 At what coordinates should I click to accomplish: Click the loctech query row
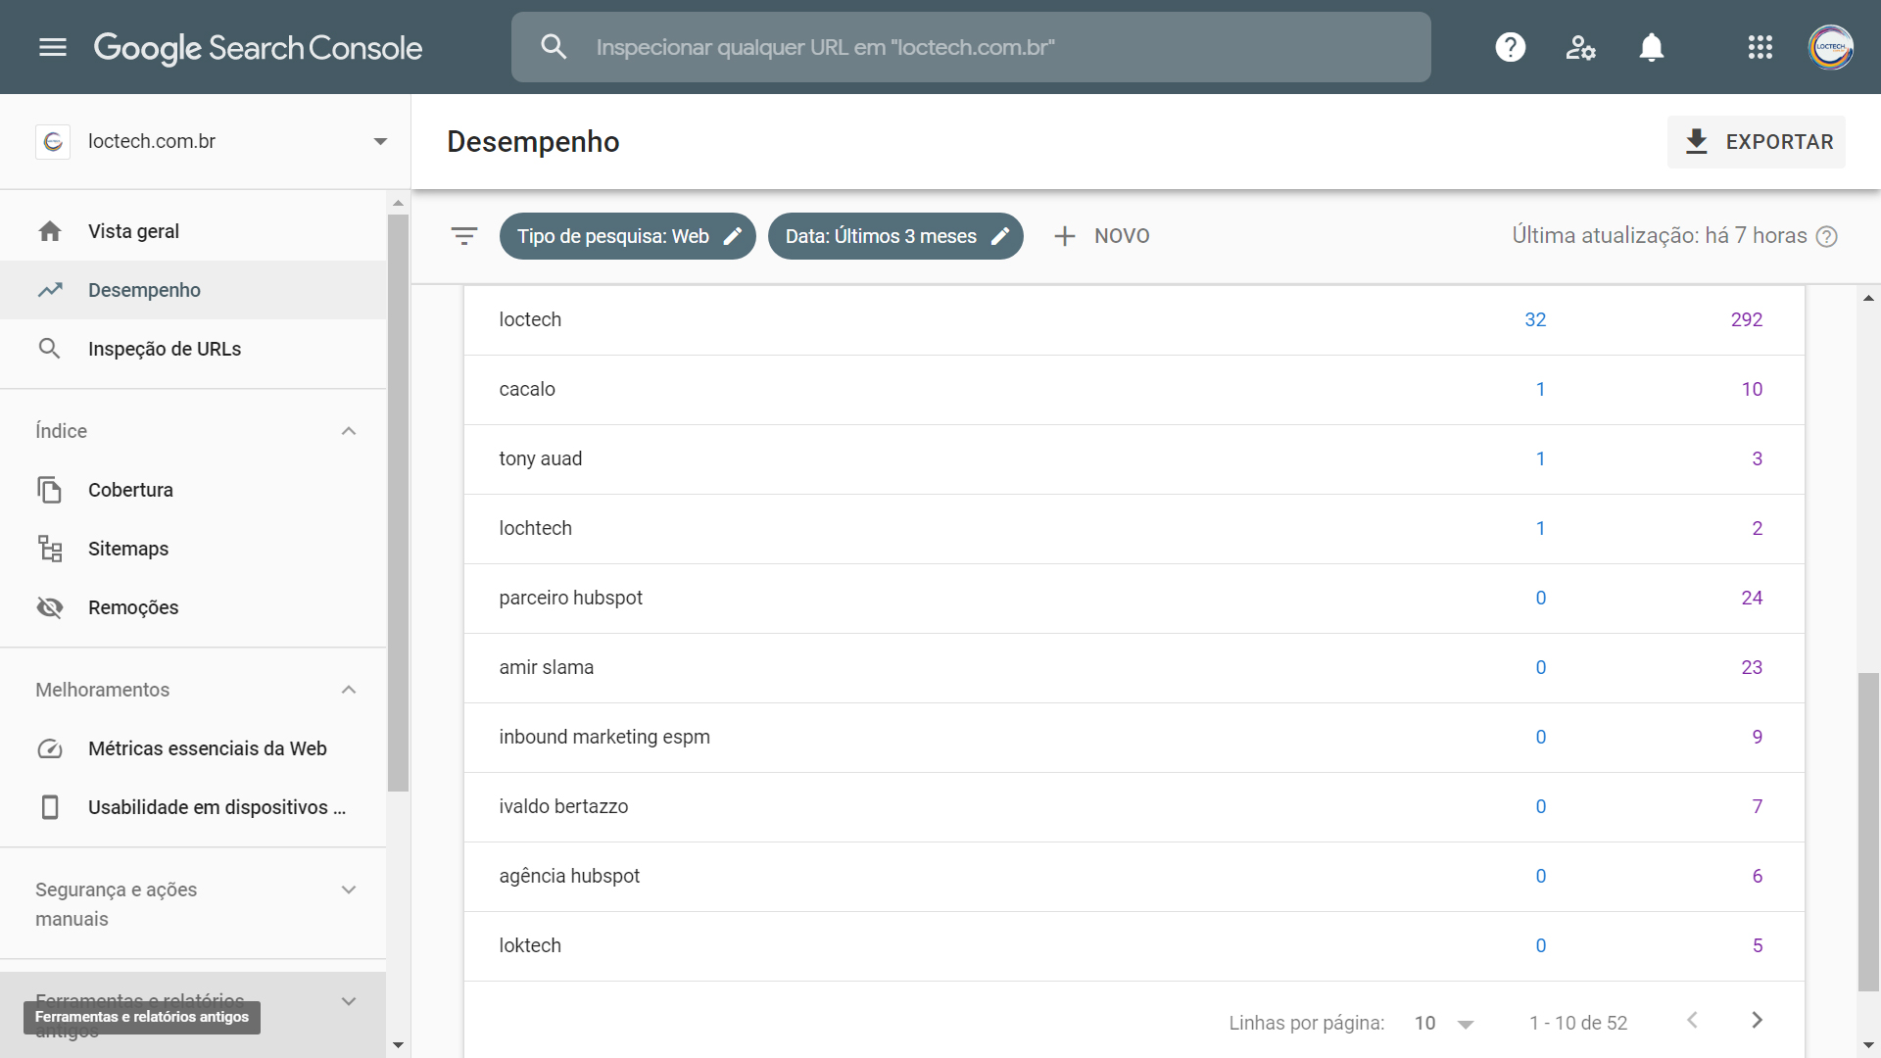1133,320
